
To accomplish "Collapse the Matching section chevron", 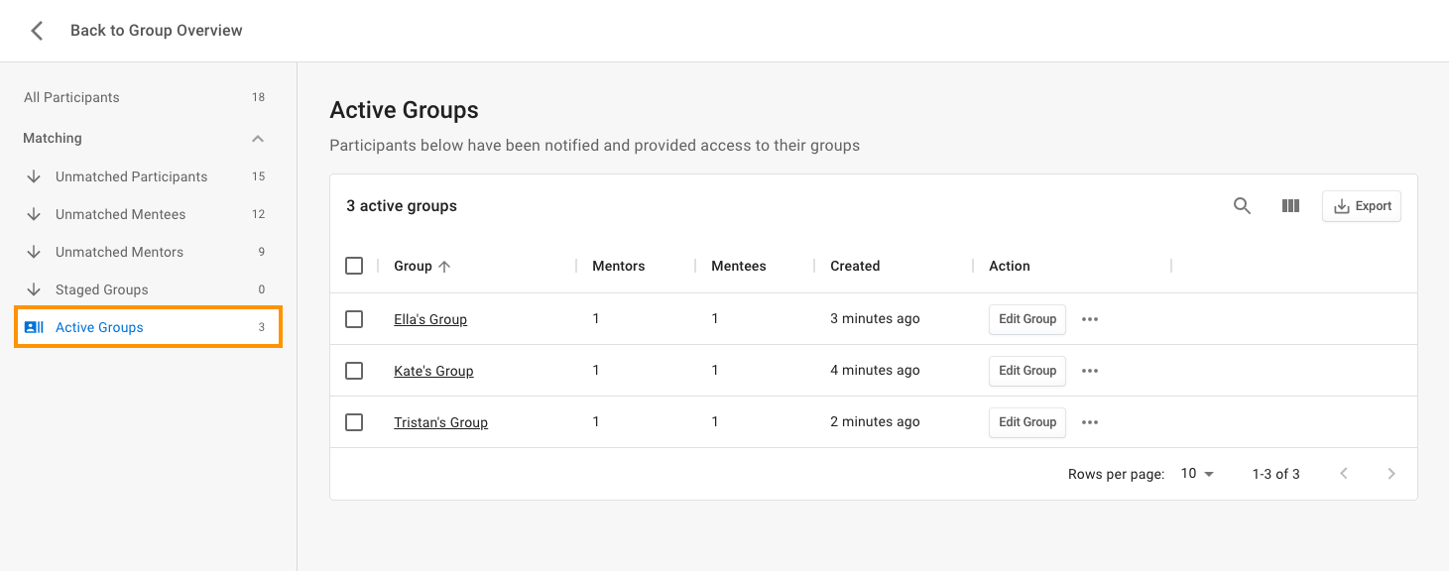I will (258, 138).
